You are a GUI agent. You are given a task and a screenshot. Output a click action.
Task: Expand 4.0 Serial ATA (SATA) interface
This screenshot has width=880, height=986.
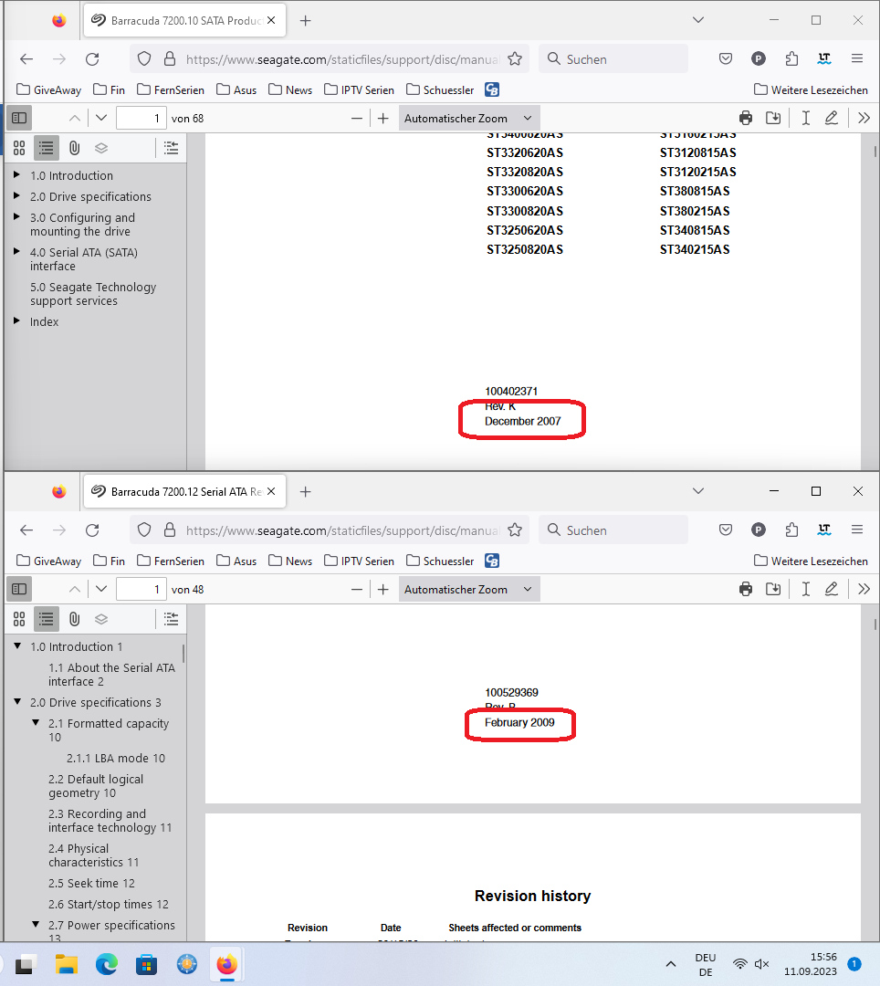pyautogui.click(x=17, y=251)
